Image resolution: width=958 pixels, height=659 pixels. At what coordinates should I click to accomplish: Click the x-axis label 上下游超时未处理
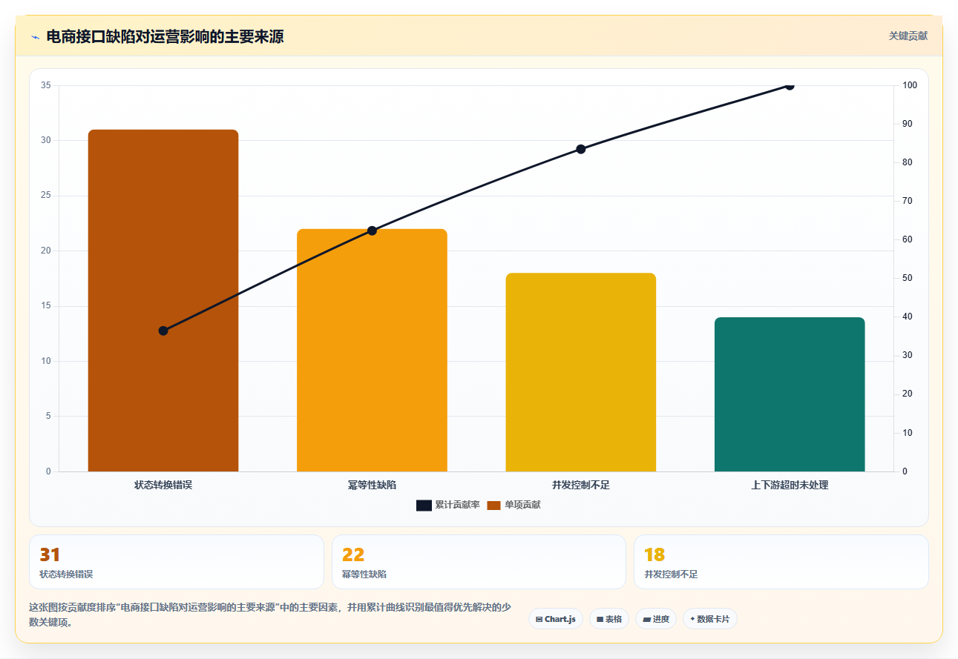point(790,485)
